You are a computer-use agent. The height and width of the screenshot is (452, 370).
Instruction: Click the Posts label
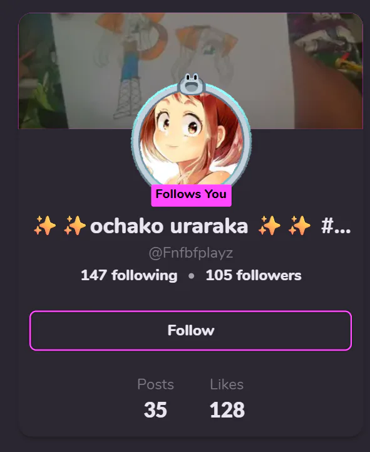tap(155, 384)
